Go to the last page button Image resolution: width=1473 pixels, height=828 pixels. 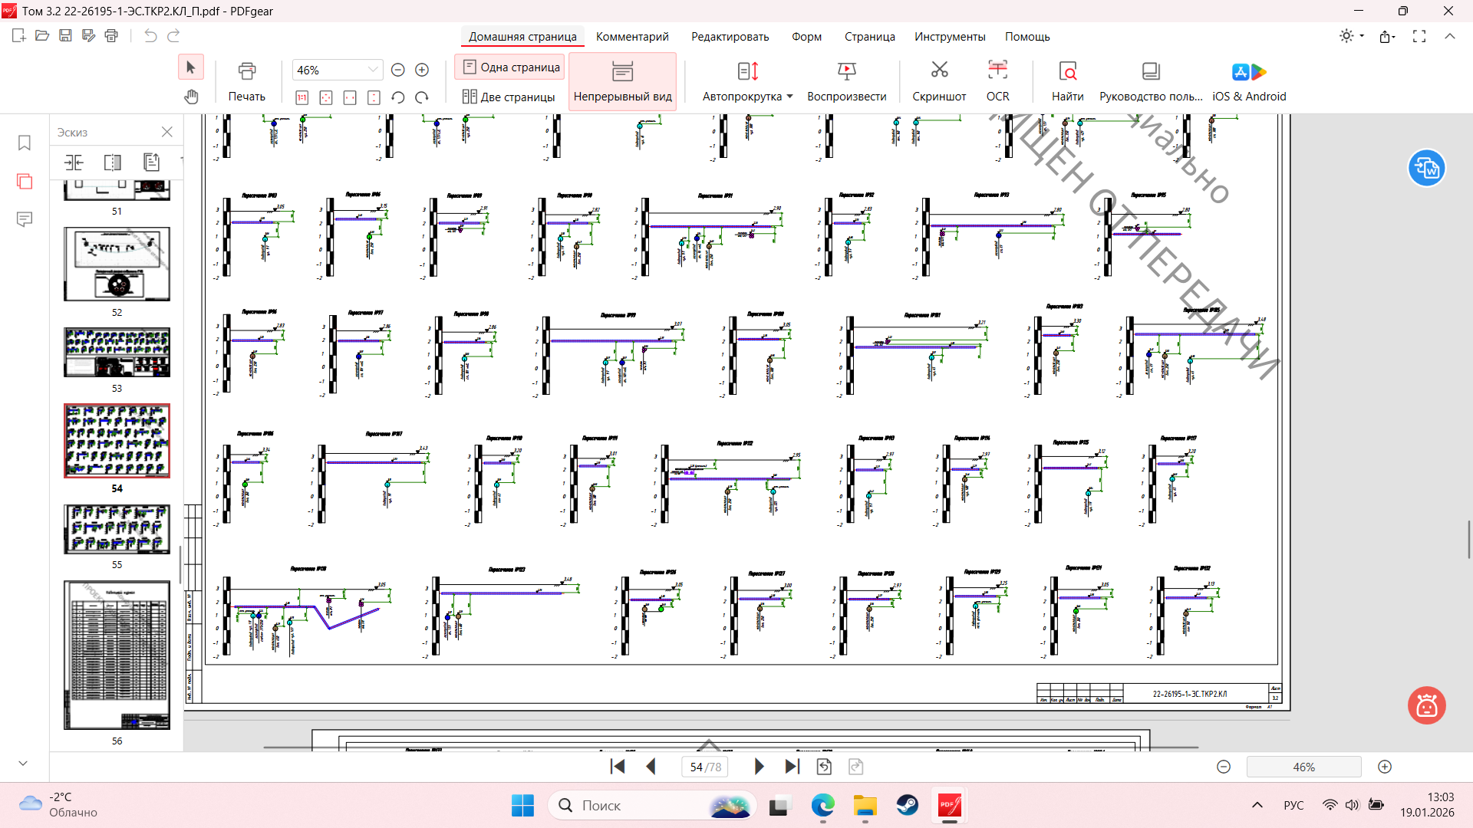pyautogui.click(x=793, y=767)
